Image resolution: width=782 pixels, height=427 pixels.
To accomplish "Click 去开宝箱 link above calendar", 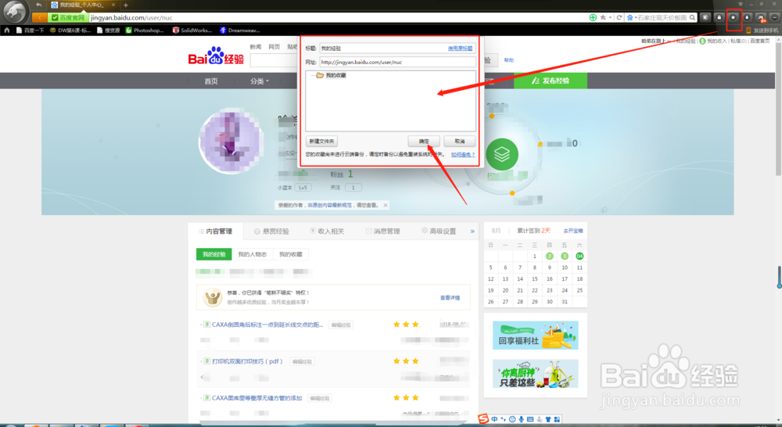I will [x=573, y=231].
